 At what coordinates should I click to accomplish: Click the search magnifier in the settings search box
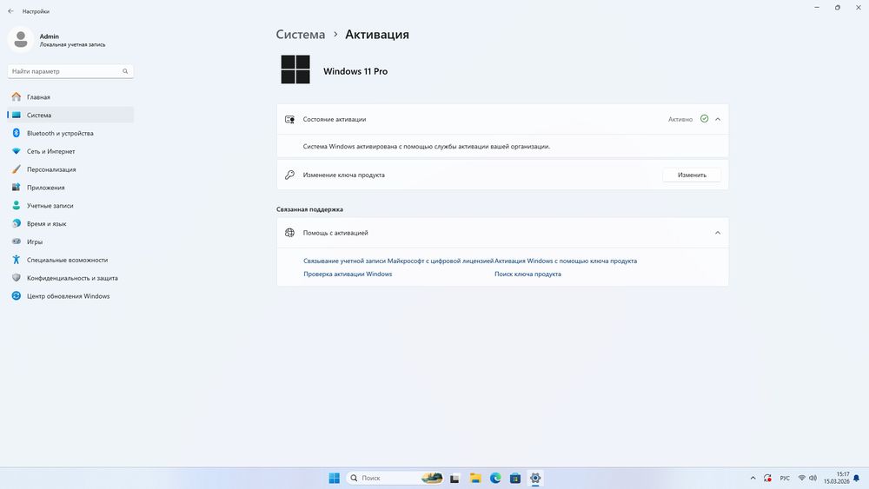click(x=125, y=71)
